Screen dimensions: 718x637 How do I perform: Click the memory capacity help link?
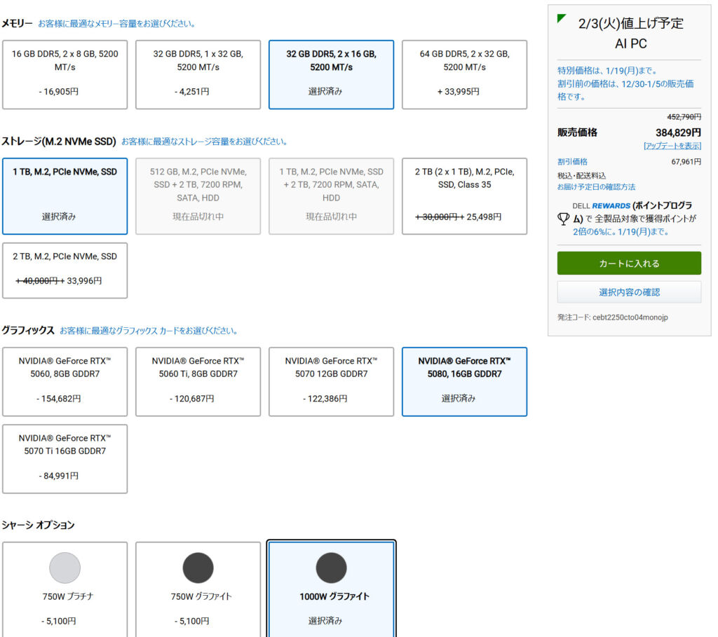pos(116,24)
